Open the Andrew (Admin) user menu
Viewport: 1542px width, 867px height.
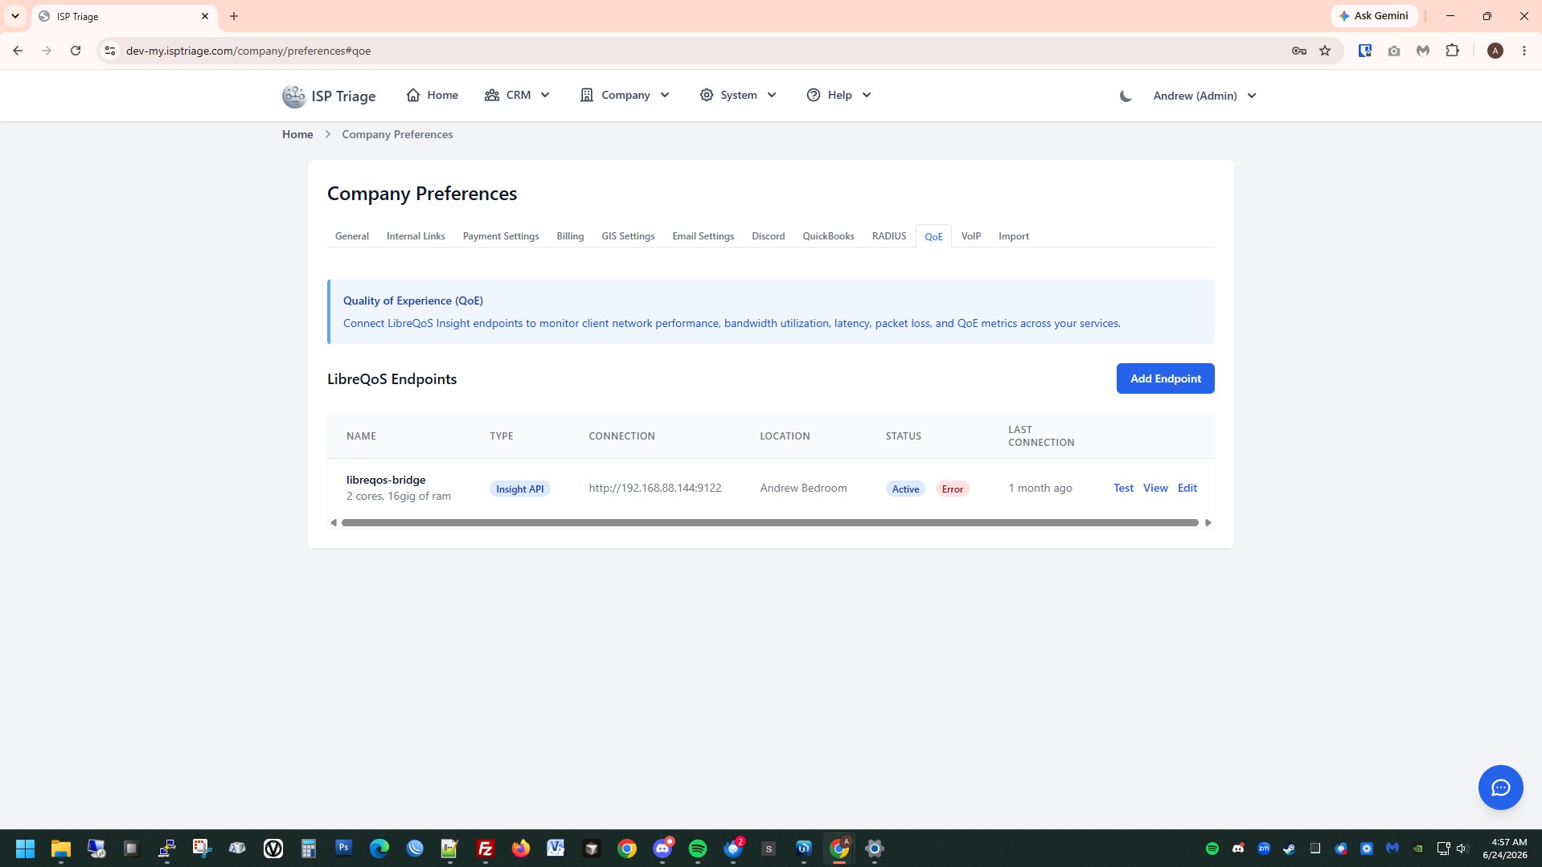[x=1204, y=96]
